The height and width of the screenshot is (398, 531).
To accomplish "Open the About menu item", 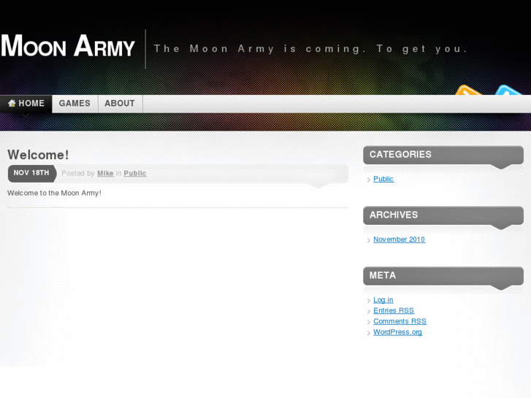I will [120, 103].
